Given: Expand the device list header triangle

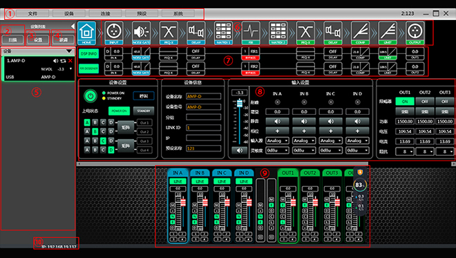Looking at the screenshot, I should click(69, 51).
